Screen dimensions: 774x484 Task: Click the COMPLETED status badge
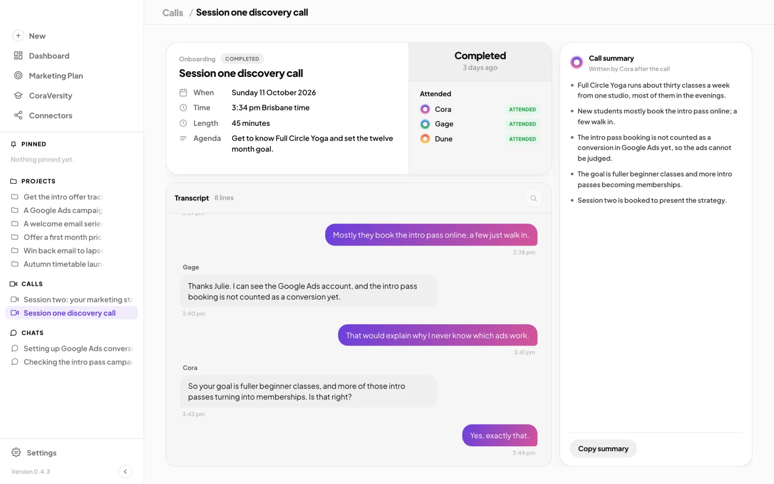tap(242, 59)
